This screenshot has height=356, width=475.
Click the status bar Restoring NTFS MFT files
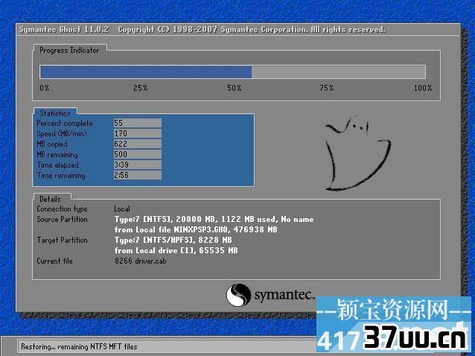[79, 346]
